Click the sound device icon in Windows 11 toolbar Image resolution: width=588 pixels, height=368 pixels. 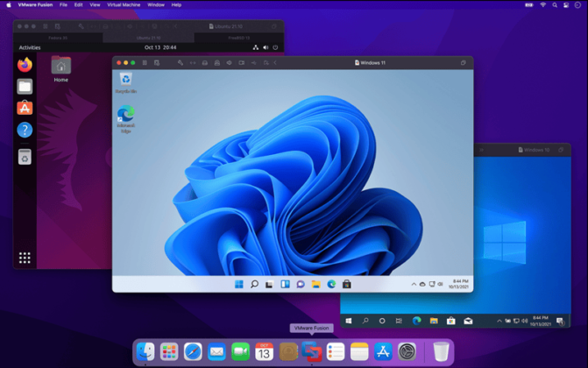click(229, 62)
